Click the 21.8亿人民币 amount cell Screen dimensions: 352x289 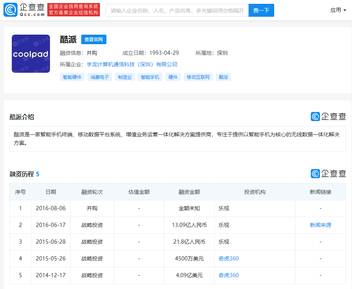pyautogui.click(x=189, y=242)
